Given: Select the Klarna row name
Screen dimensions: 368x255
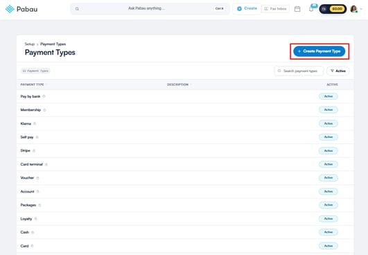Looking at the screenshot, I should 26,123.
